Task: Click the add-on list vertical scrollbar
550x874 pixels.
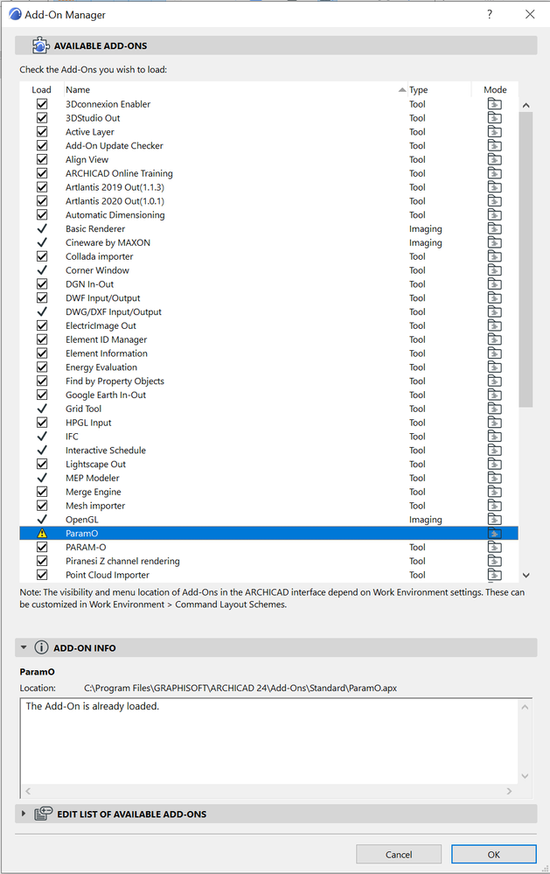Action: click(x=526, y=262)
